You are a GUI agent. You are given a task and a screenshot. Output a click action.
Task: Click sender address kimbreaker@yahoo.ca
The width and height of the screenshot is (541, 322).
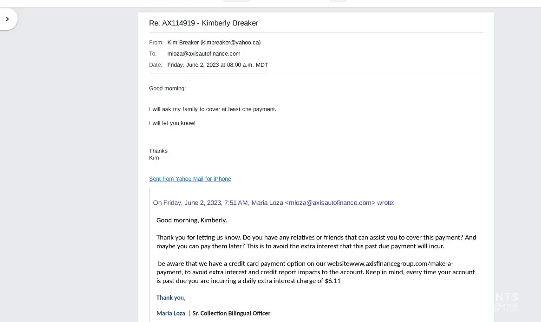pyautogui.click(x=230, y=43)
